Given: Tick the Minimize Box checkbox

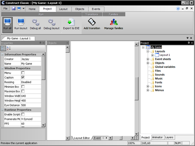Looking at the screenshot, I should [23, 87].
